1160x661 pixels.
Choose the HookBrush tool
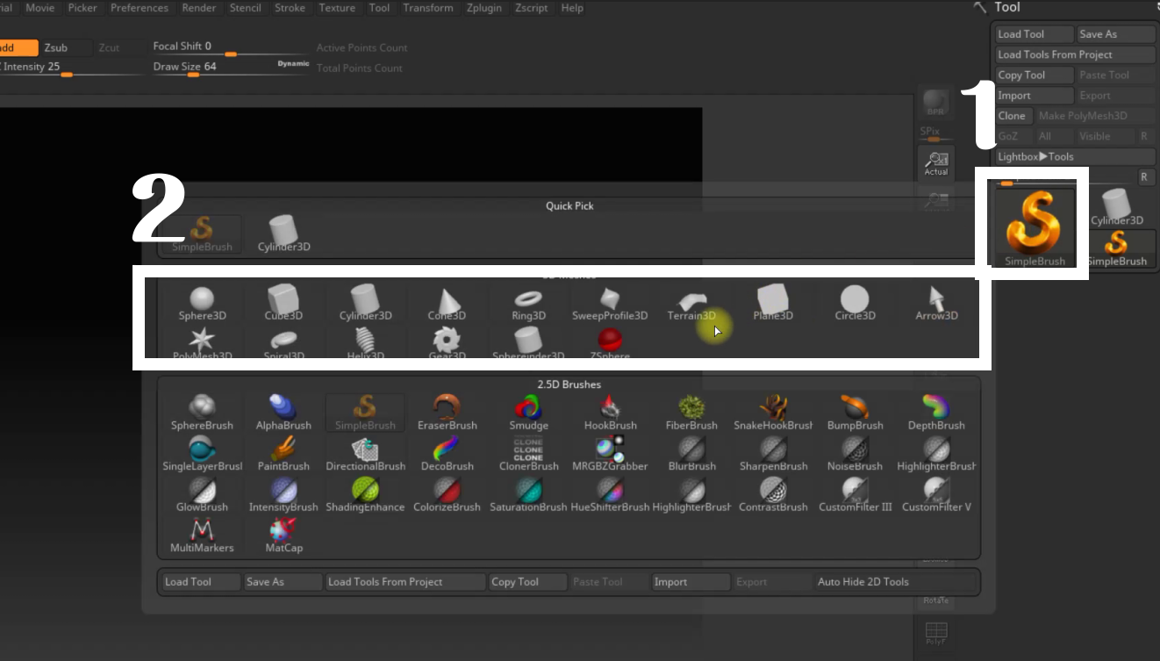coord(610,413)
